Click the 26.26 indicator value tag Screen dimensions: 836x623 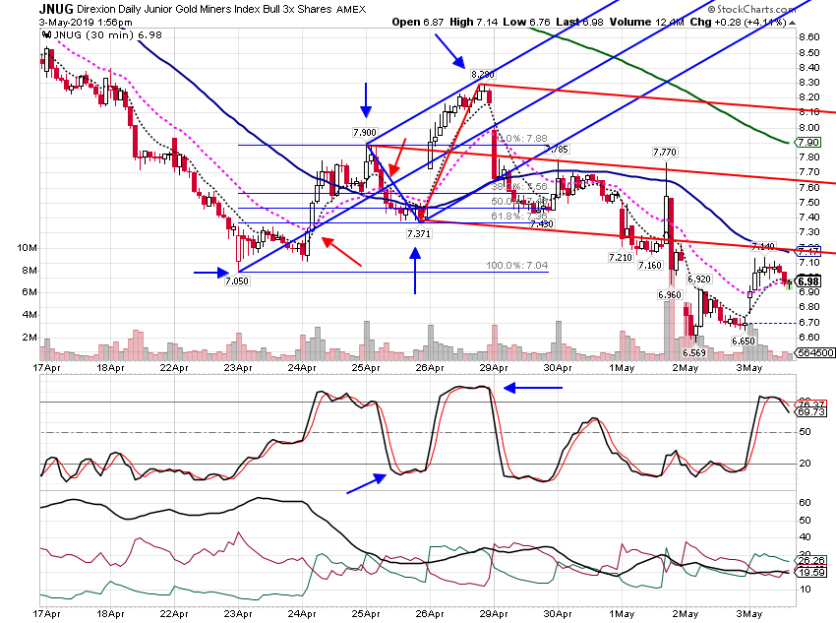pos(810,561)
